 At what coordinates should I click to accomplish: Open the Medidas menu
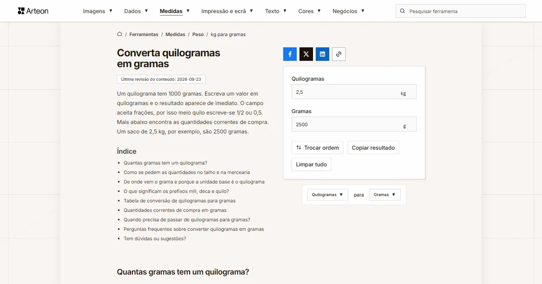point(175,11)
